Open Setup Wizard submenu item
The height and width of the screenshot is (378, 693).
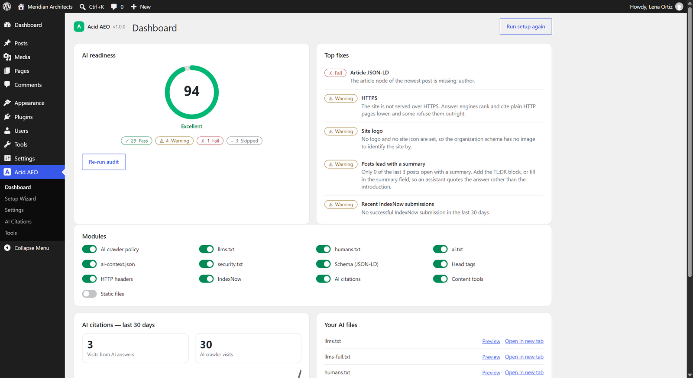click(x=20, y=199)
